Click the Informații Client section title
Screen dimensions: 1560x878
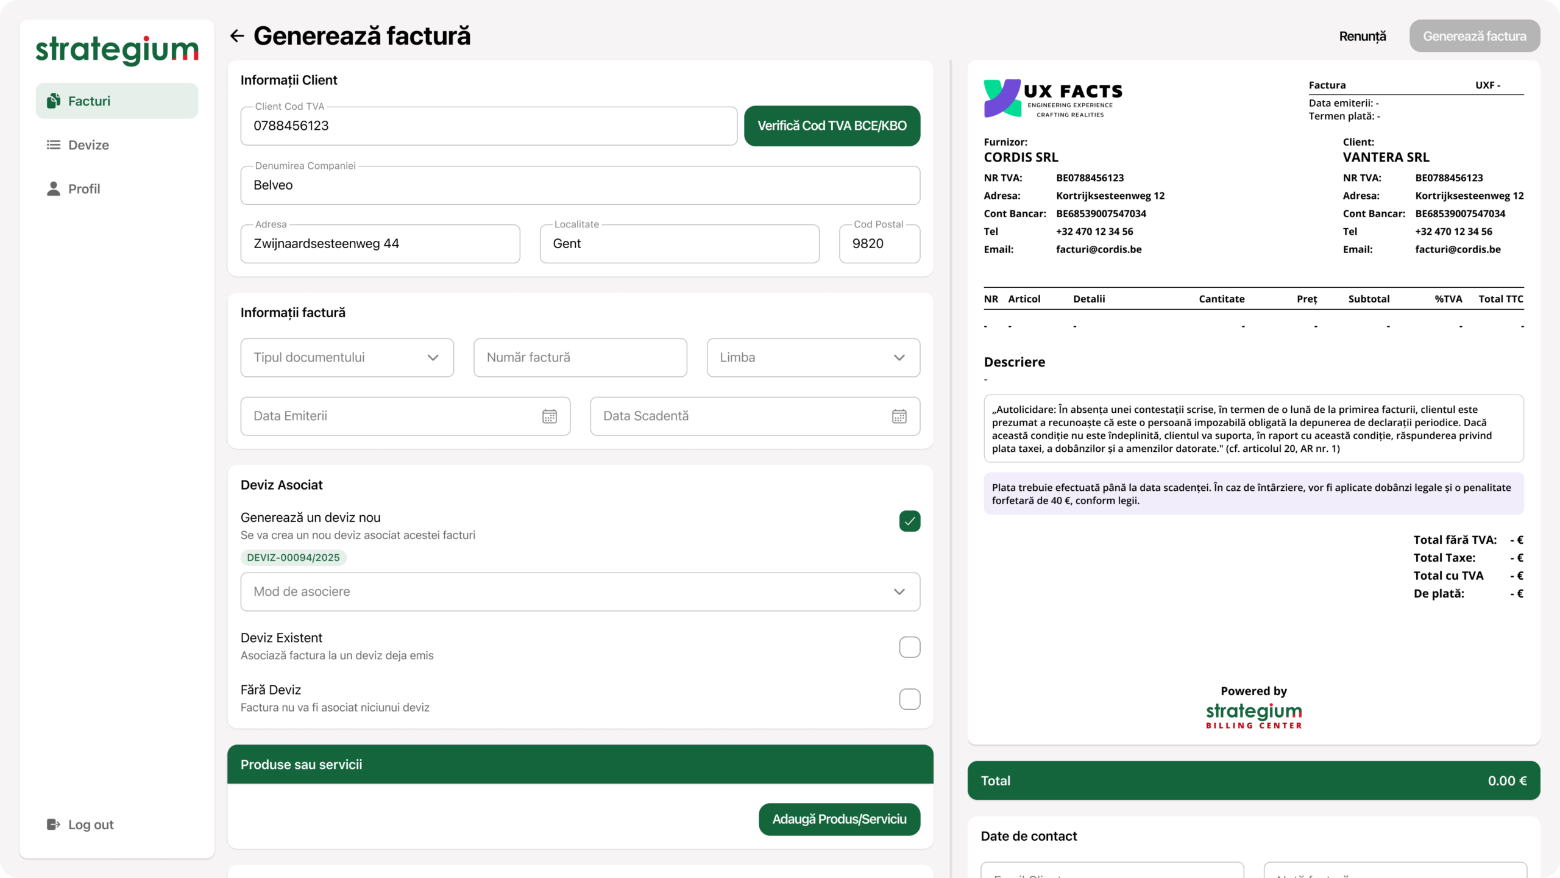(289, 80)
